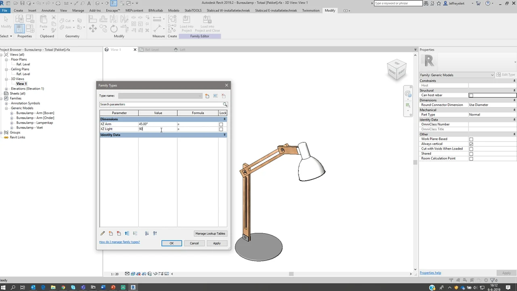Click the rename type icon in Family Types
The height and width of the screenshot is (291, 517).
tap(215, 96)
